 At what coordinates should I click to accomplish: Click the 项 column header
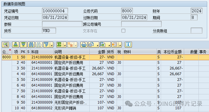pos(16,52)
